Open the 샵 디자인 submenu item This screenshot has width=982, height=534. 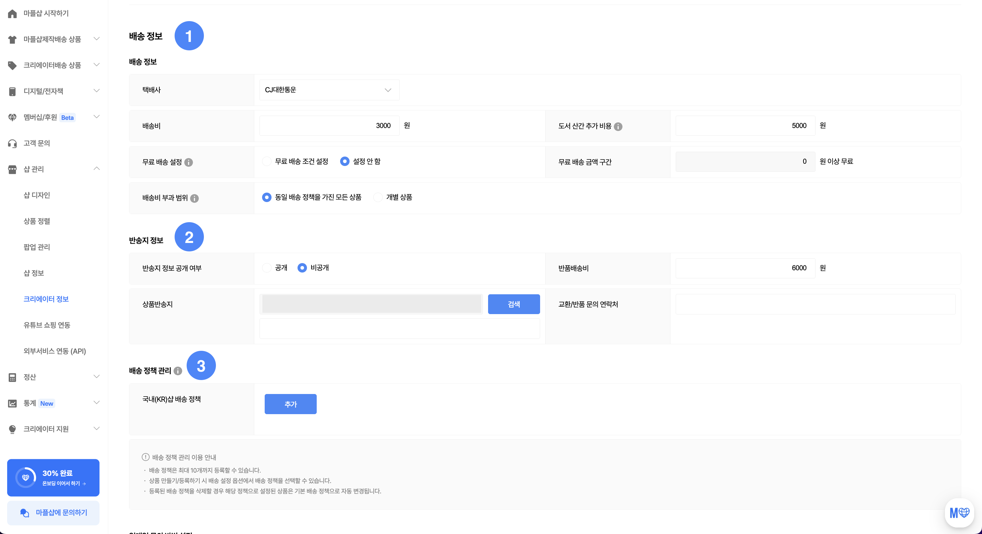37,195
